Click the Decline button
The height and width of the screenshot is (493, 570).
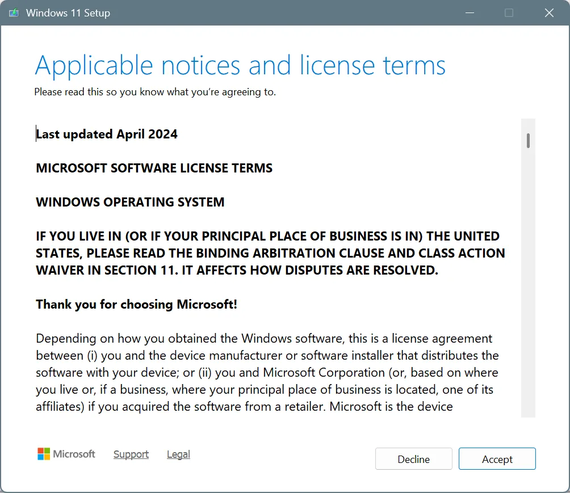(414, 459)
